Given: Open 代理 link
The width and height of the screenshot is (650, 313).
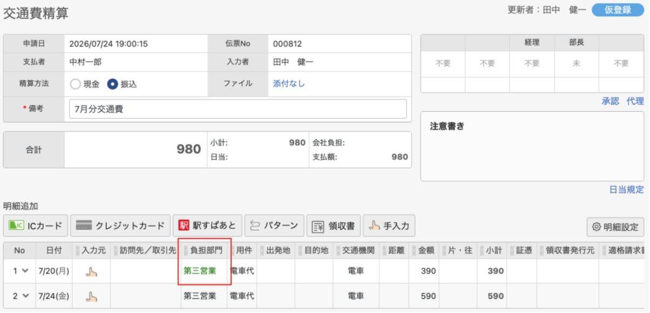Looking at the screenshot, I should [635, 101].
